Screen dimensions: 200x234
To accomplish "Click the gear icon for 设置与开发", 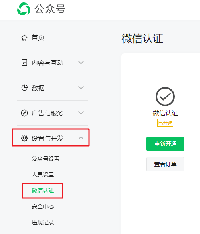I will click(x=24, y=138).
